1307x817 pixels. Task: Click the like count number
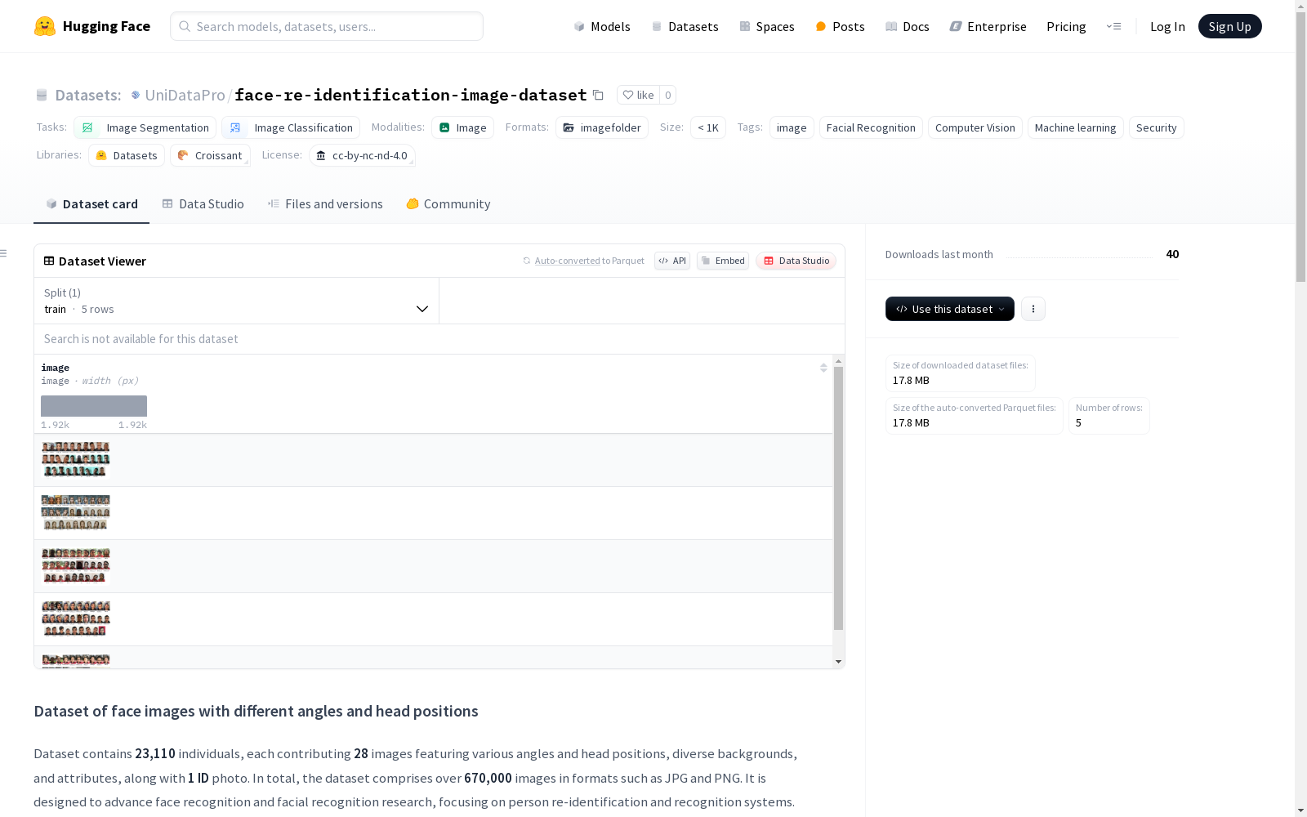667,95
